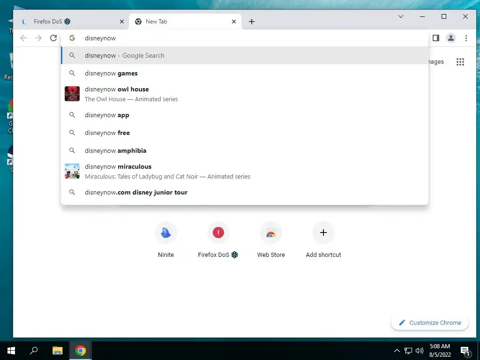Image resolution: width=480 pixels, height=360 pixels.
Task: Click the magnifier beside 'disneynow.com disney junior tour'
Action: pos(72,192)
